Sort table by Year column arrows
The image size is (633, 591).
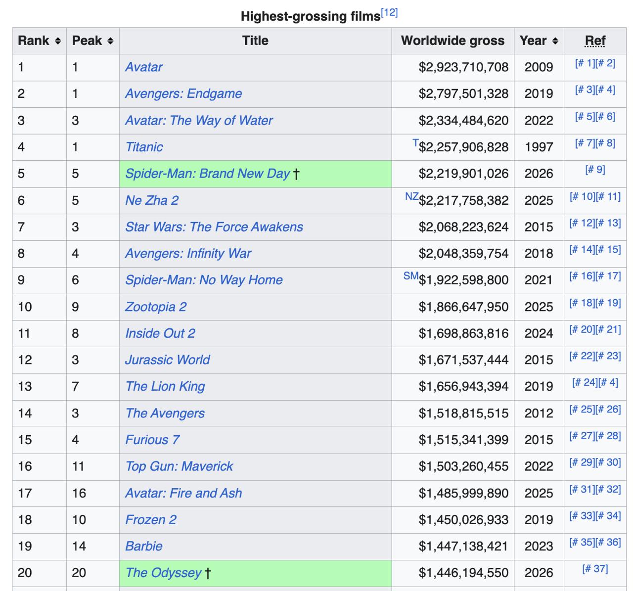[x=555, y=41]
